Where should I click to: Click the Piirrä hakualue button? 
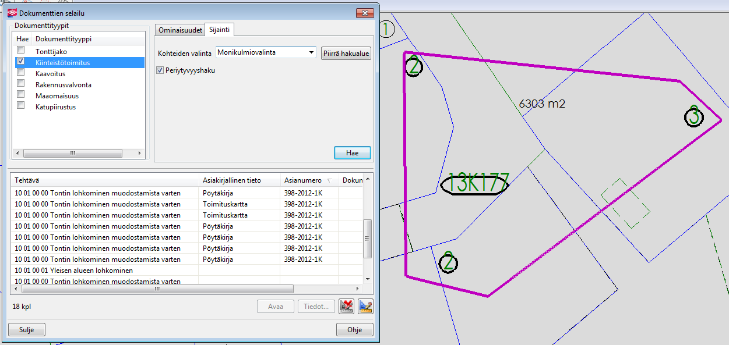point(346,53)
